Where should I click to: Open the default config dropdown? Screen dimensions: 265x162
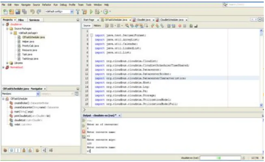[x=72, y=12]
